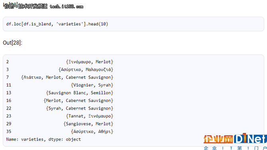The height and width of the screenshot is (150, 267).
Task: Click the tech.it168.com watermark text
Action: coord(67,7)
